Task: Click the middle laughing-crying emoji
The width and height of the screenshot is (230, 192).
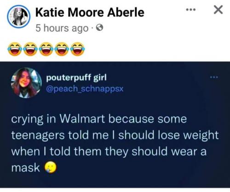Action: coord(46,49)
